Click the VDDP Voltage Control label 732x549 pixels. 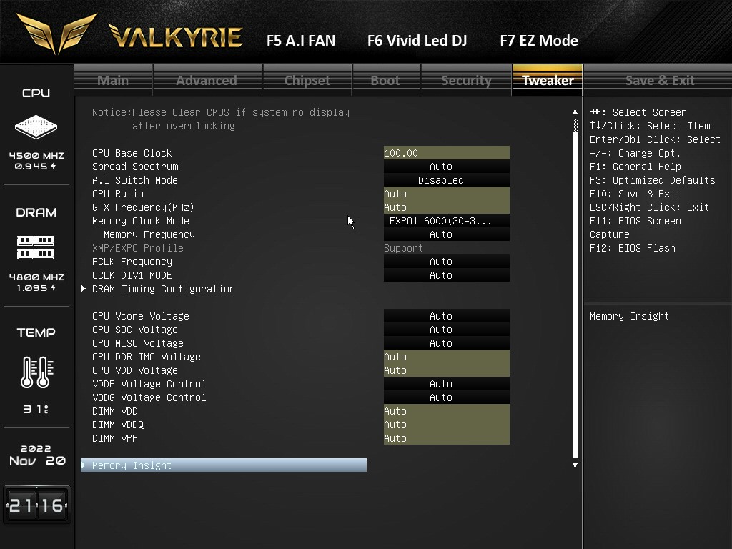(149, 384)
